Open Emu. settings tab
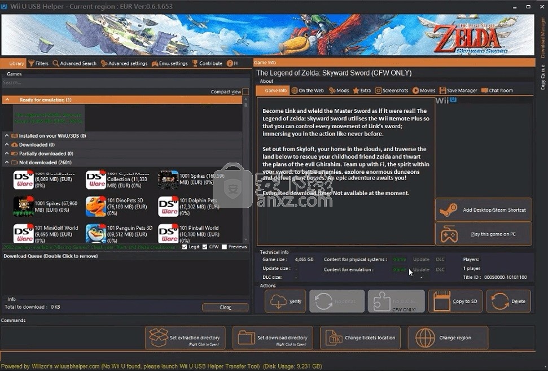The width and height of the screenshot is (548, 372). coord(169,63)
